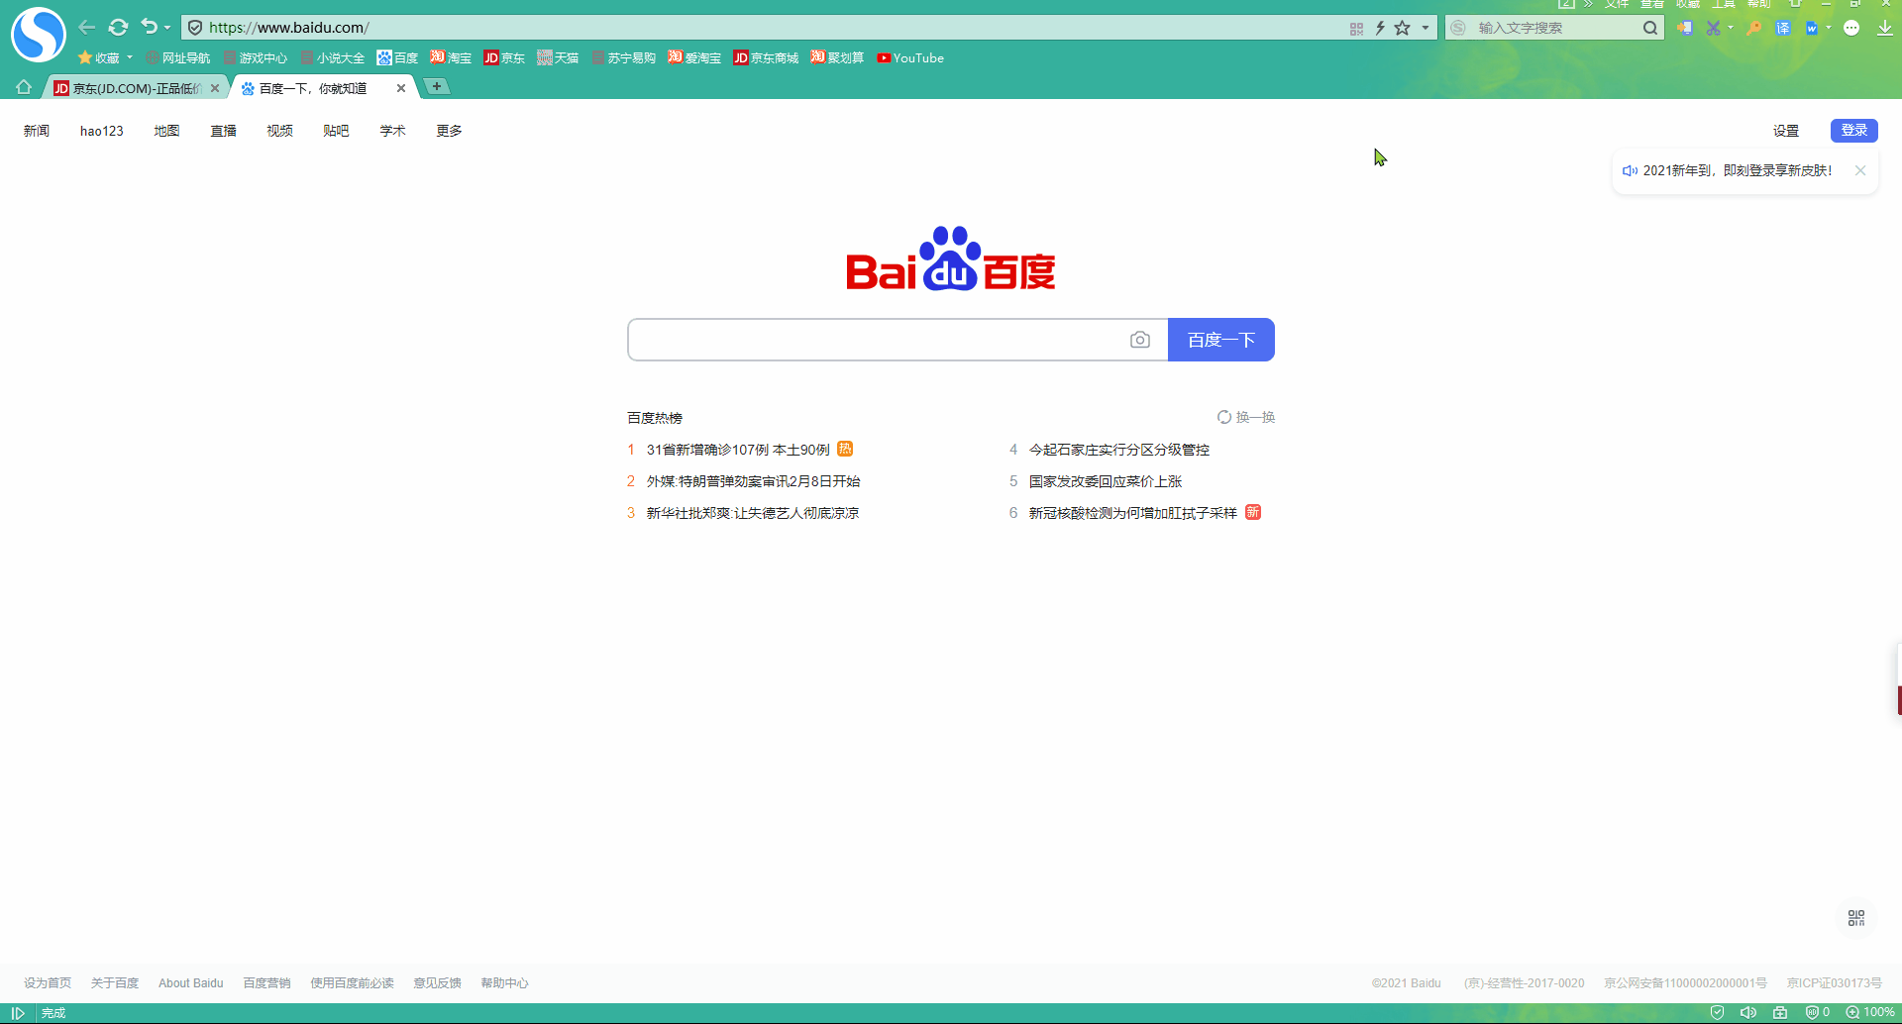The height and width of the screenshot is (1024, 1902).
Task: Click 设为首页 footer link
Action: point(48,983)
